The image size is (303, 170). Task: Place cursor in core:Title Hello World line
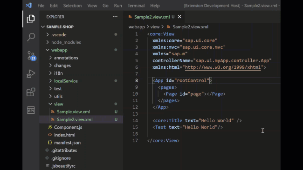pos(197,120)
